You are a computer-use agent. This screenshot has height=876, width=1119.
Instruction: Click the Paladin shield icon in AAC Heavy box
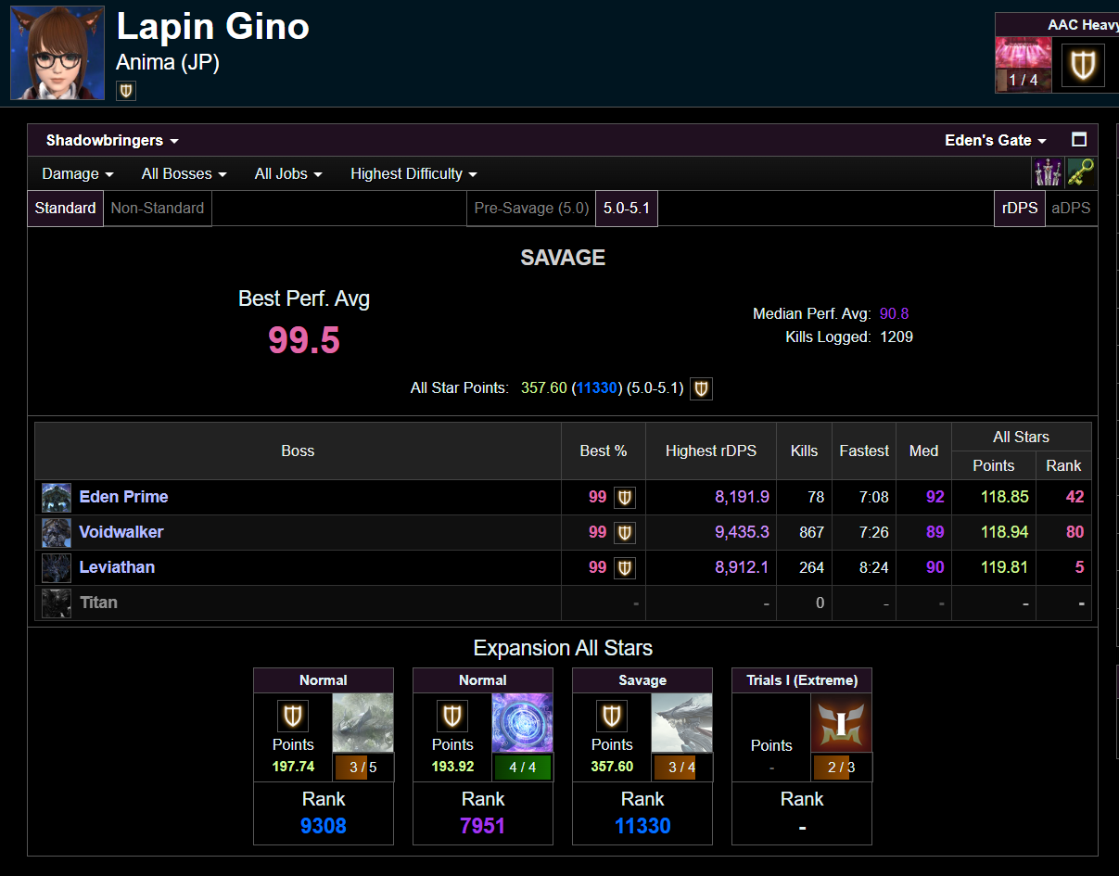pos(1082,65)
